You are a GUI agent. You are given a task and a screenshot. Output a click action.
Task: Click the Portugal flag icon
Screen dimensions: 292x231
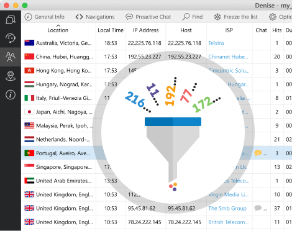tap(29, 153)
